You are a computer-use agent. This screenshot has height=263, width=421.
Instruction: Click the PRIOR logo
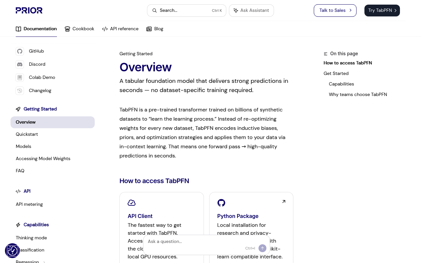[x=29, y=11]
